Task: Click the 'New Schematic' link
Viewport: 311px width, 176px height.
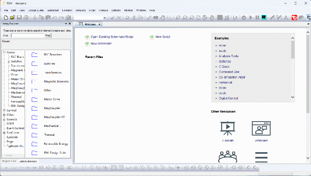Action: (x=101, y=44)
